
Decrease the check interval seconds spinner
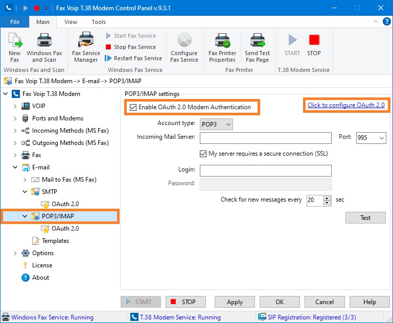(327, 203)
